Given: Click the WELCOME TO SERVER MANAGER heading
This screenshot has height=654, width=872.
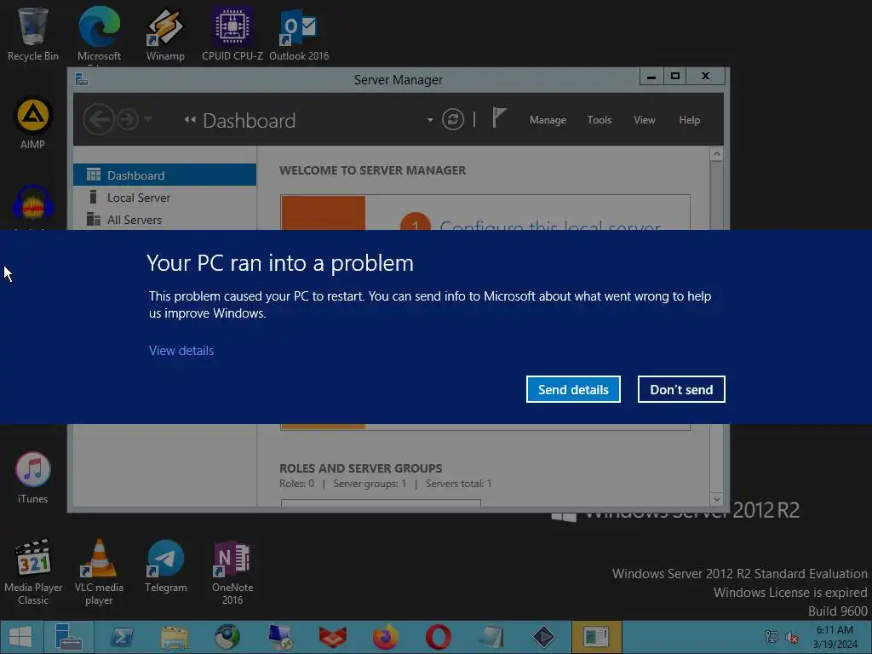Looking at the screenshot, I should point(373,170).
